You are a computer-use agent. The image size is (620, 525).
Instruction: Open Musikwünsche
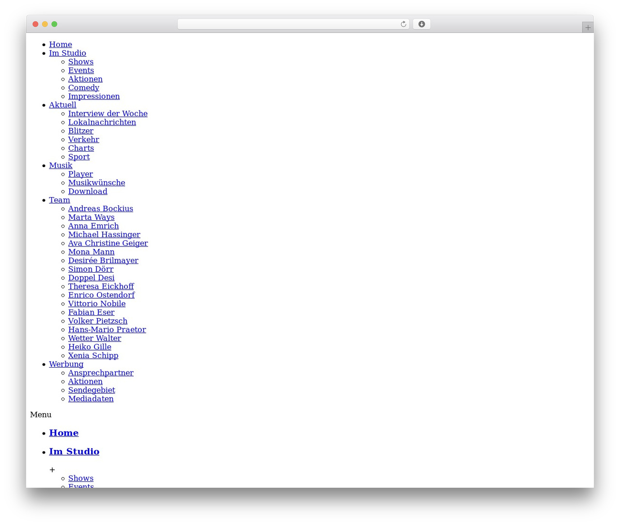[x=96, y=183]
